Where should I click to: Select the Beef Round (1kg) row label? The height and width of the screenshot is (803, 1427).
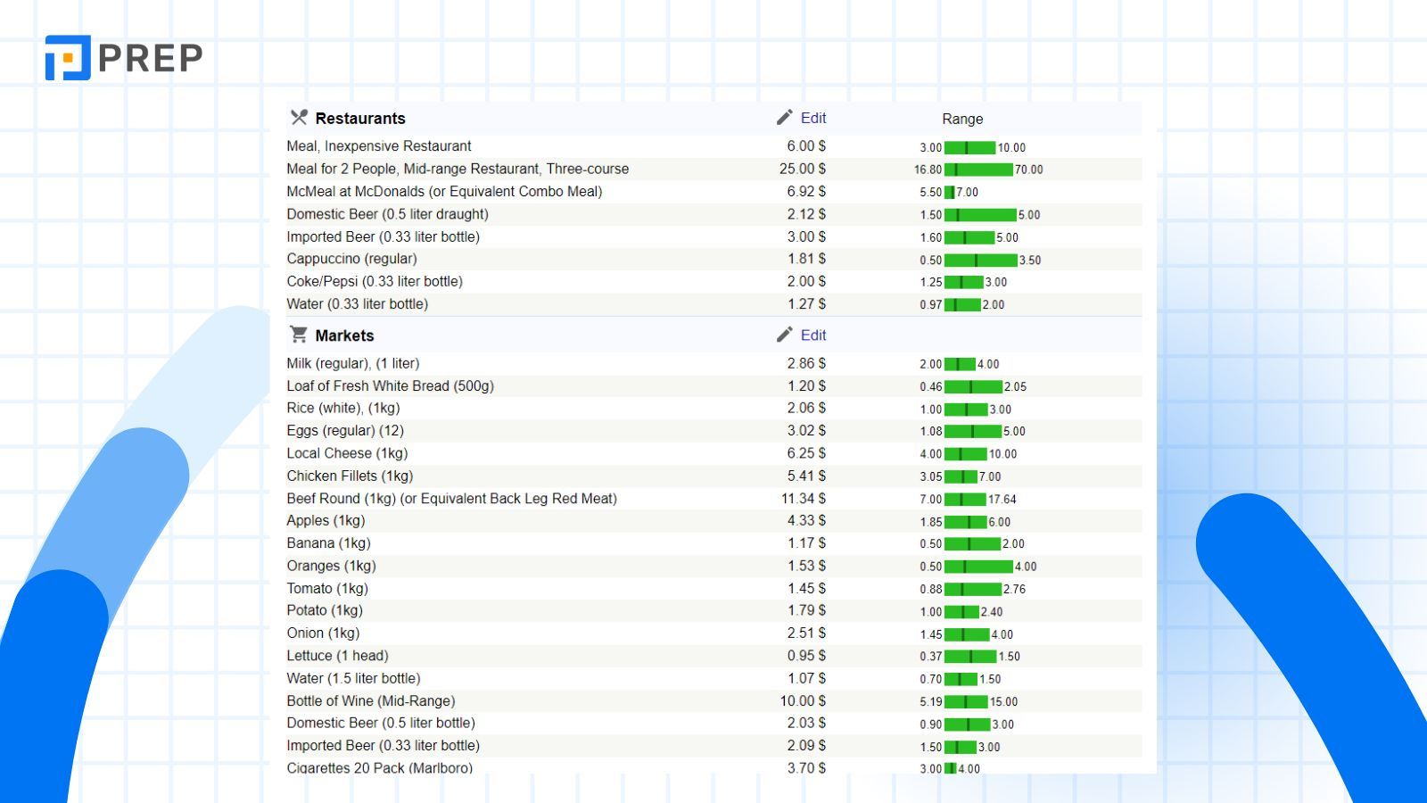451,498
